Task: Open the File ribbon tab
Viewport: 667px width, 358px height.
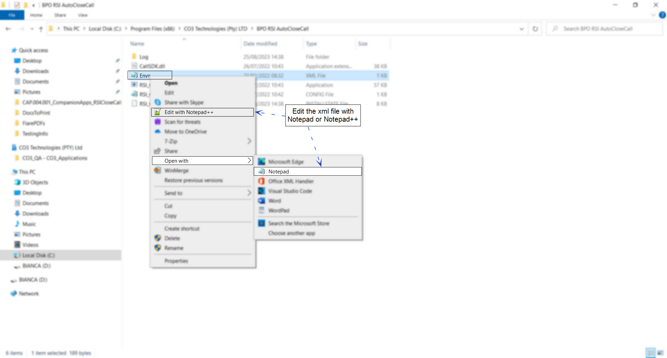Action: point(12,15)
